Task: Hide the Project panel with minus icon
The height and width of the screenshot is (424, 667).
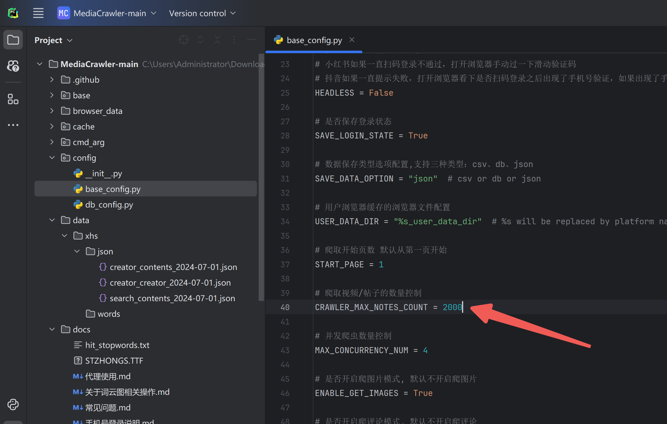Action: (x=251, y=40)
